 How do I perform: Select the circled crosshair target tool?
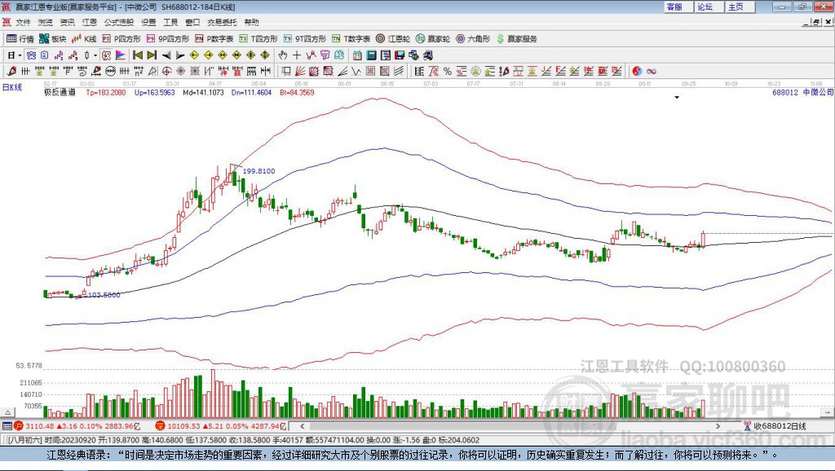tap(166, 72)
